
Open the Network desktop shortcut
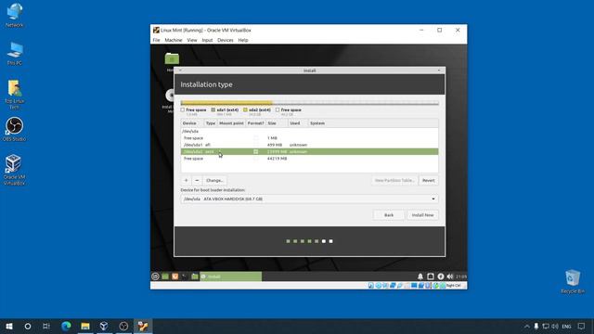[x=15, y=15]
